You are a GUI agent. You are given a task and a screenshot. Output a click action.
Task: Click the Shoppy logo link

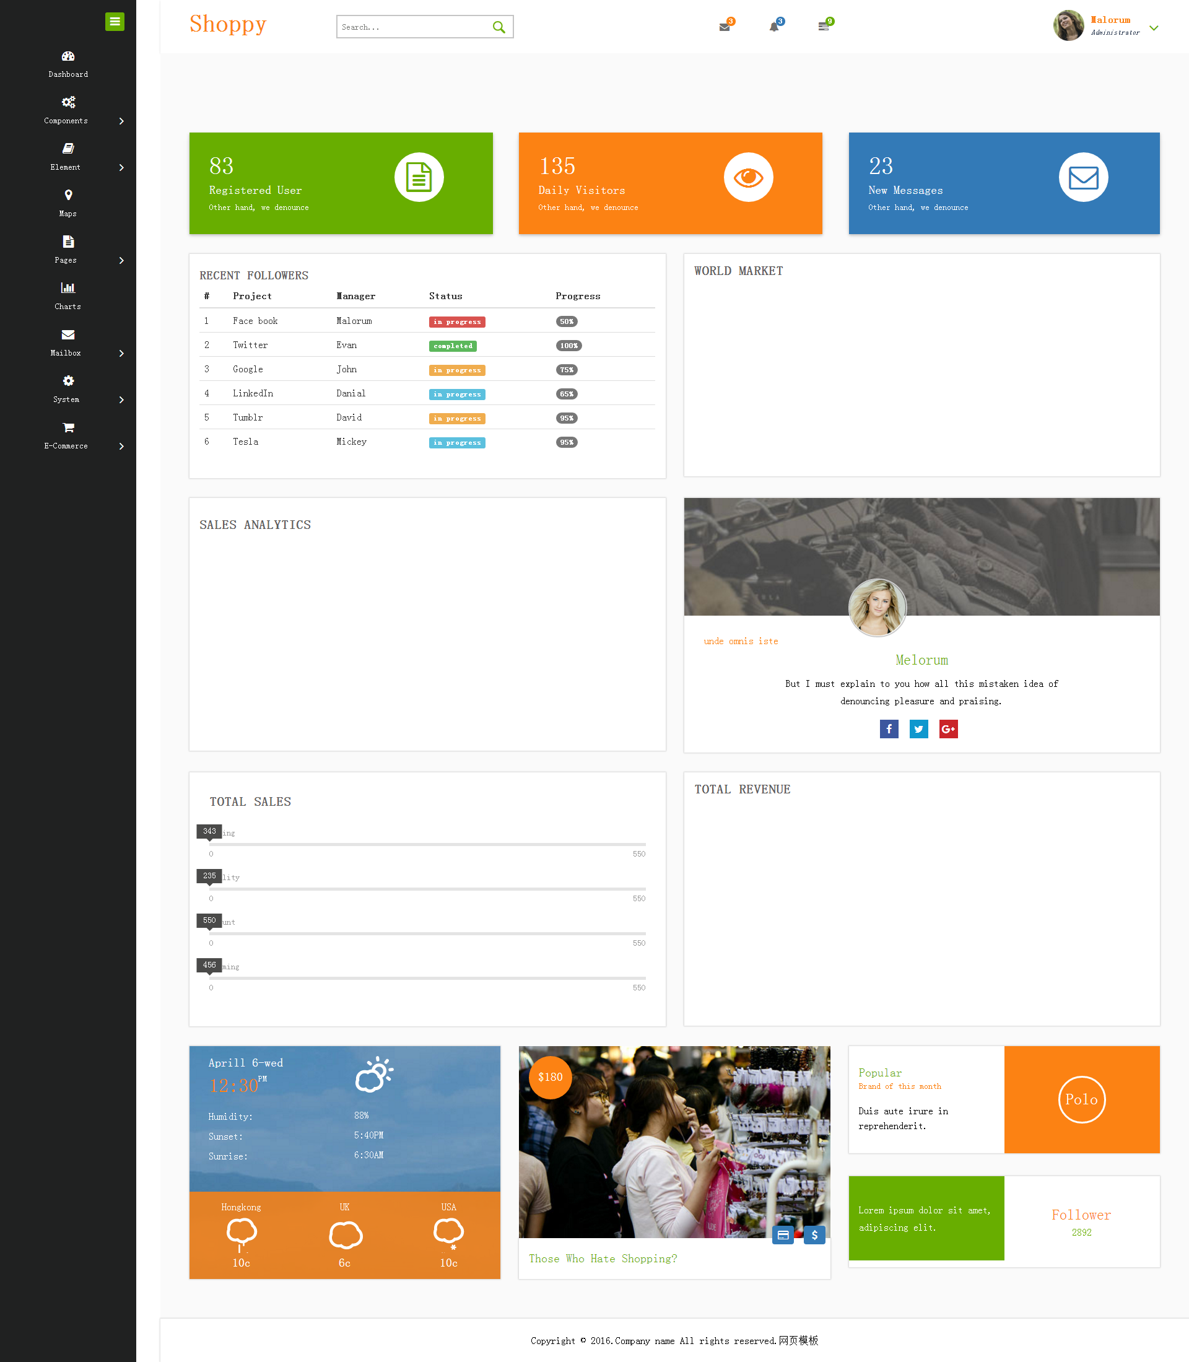tap(228, 24)
